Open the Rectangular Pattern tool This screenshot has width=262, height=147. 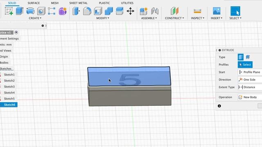coord(52,11)
